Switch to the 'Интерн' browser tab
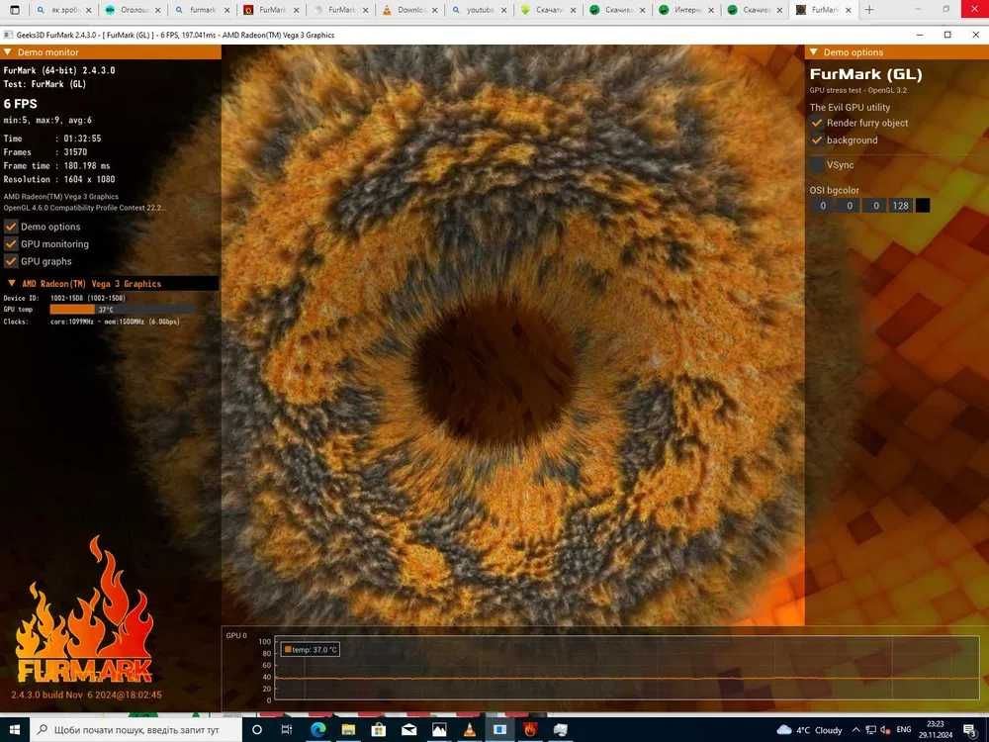Image resolution: width=989 pixels, height=742 pixels. point(685,10)
